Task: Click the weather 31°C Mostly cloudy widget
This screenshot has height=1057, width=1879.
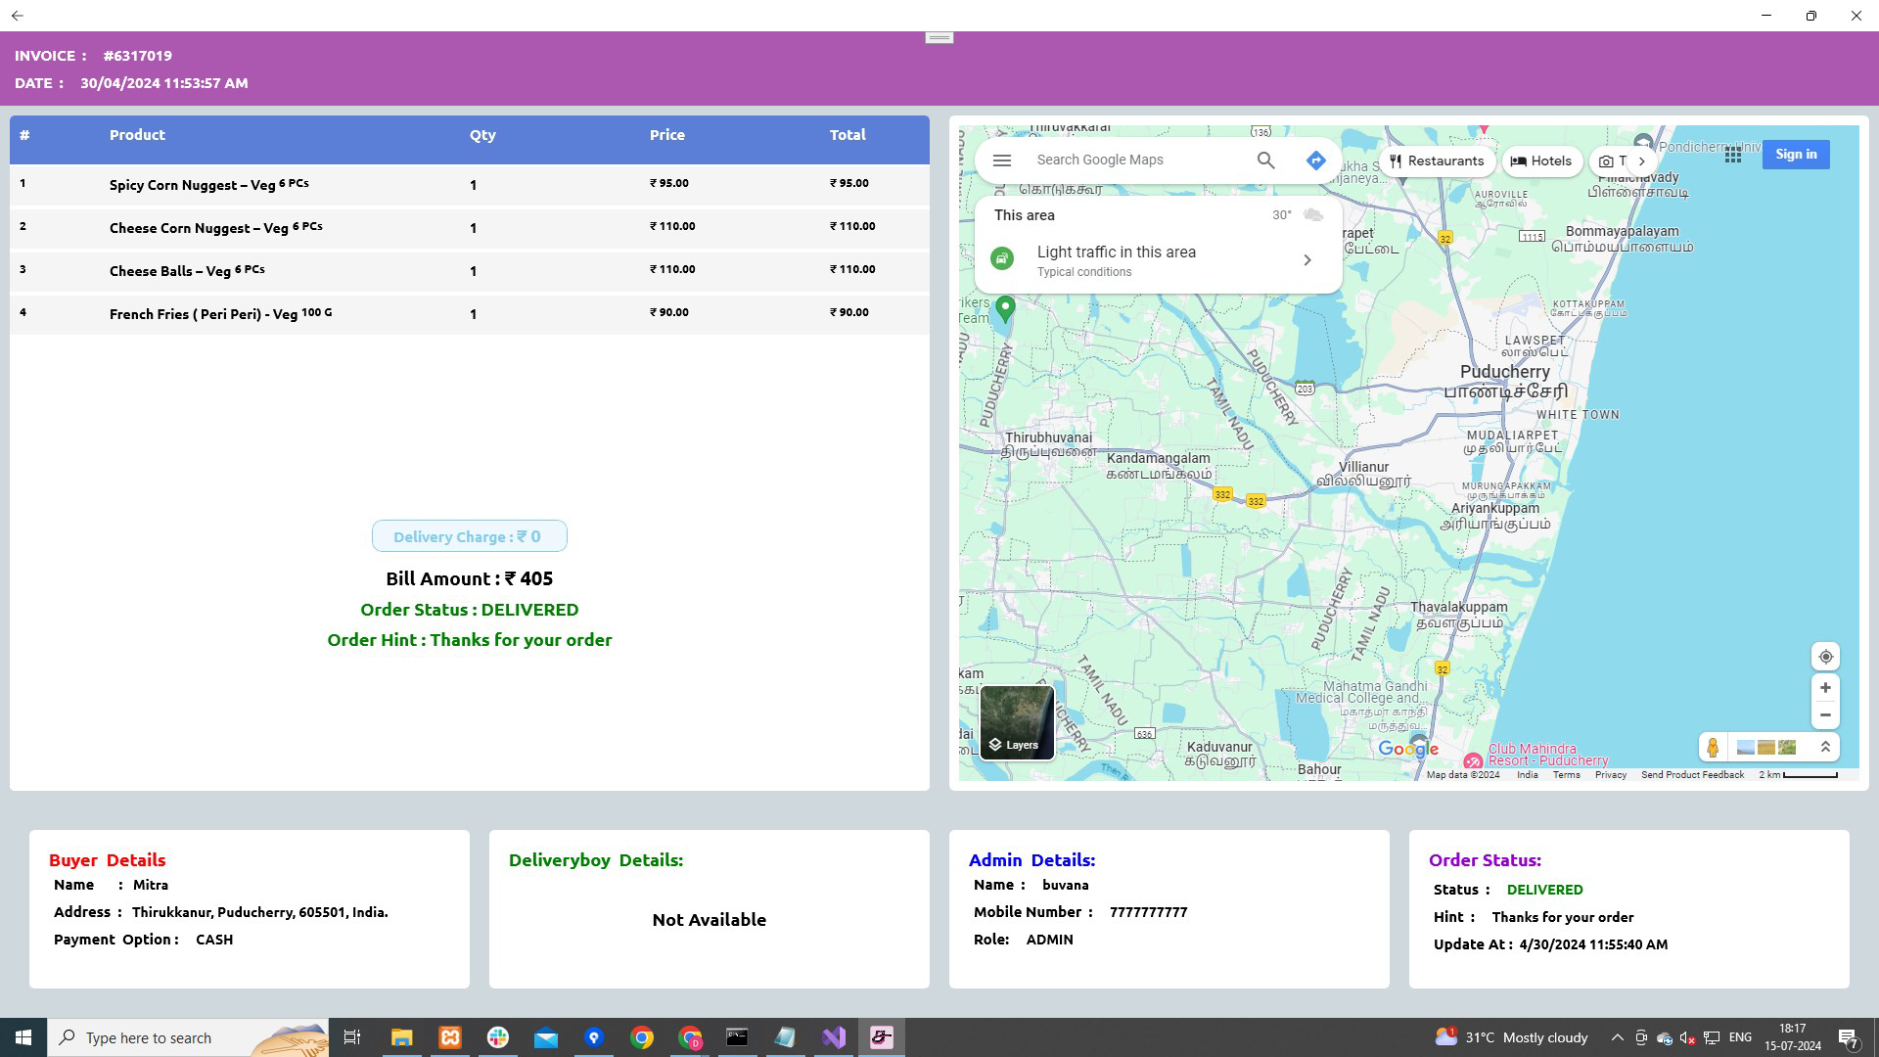Action: point(1512,1037)
